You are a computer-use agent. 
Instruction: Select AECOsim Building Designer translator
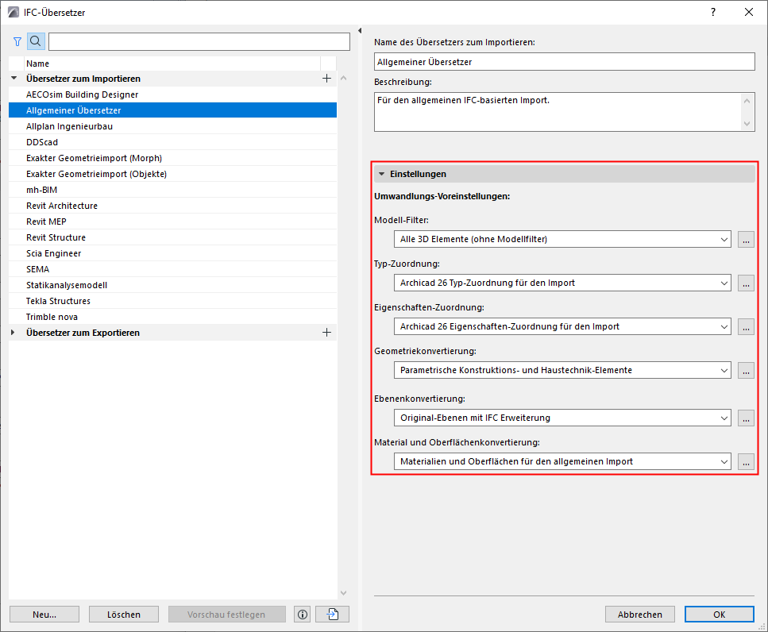click(172, 94)
